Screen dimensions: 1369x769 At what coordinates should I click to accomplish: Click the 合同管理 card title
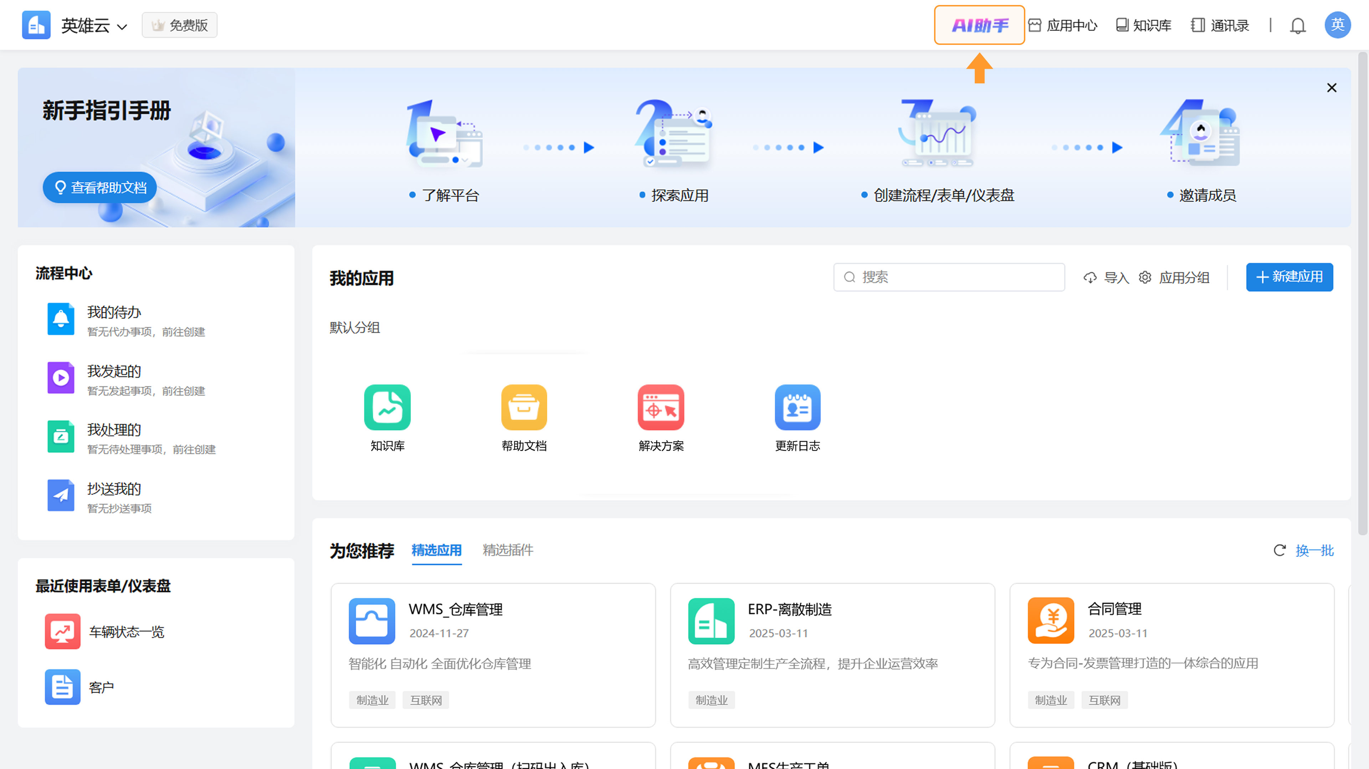[1115, 609]
